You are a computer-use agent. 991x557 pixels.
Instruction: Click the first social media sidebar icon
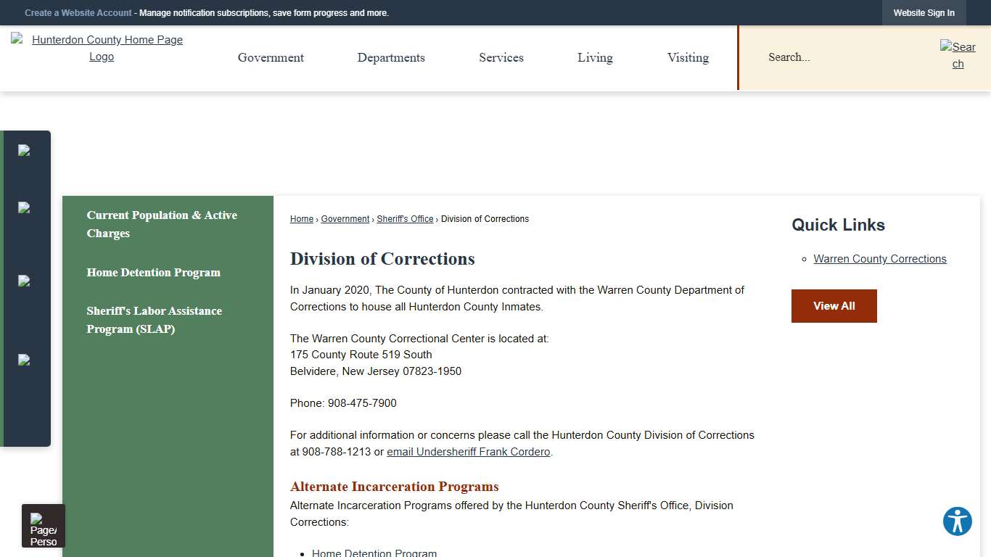25,151
